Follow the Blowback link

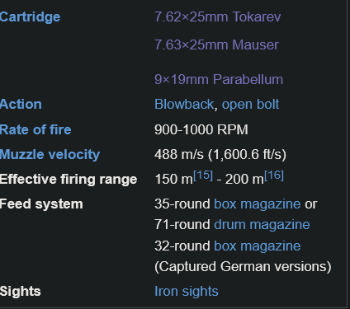[184, 105]
